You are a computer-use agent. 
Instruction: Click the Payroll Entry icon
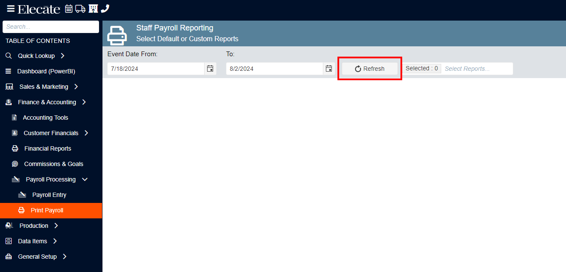pos(22,195)
